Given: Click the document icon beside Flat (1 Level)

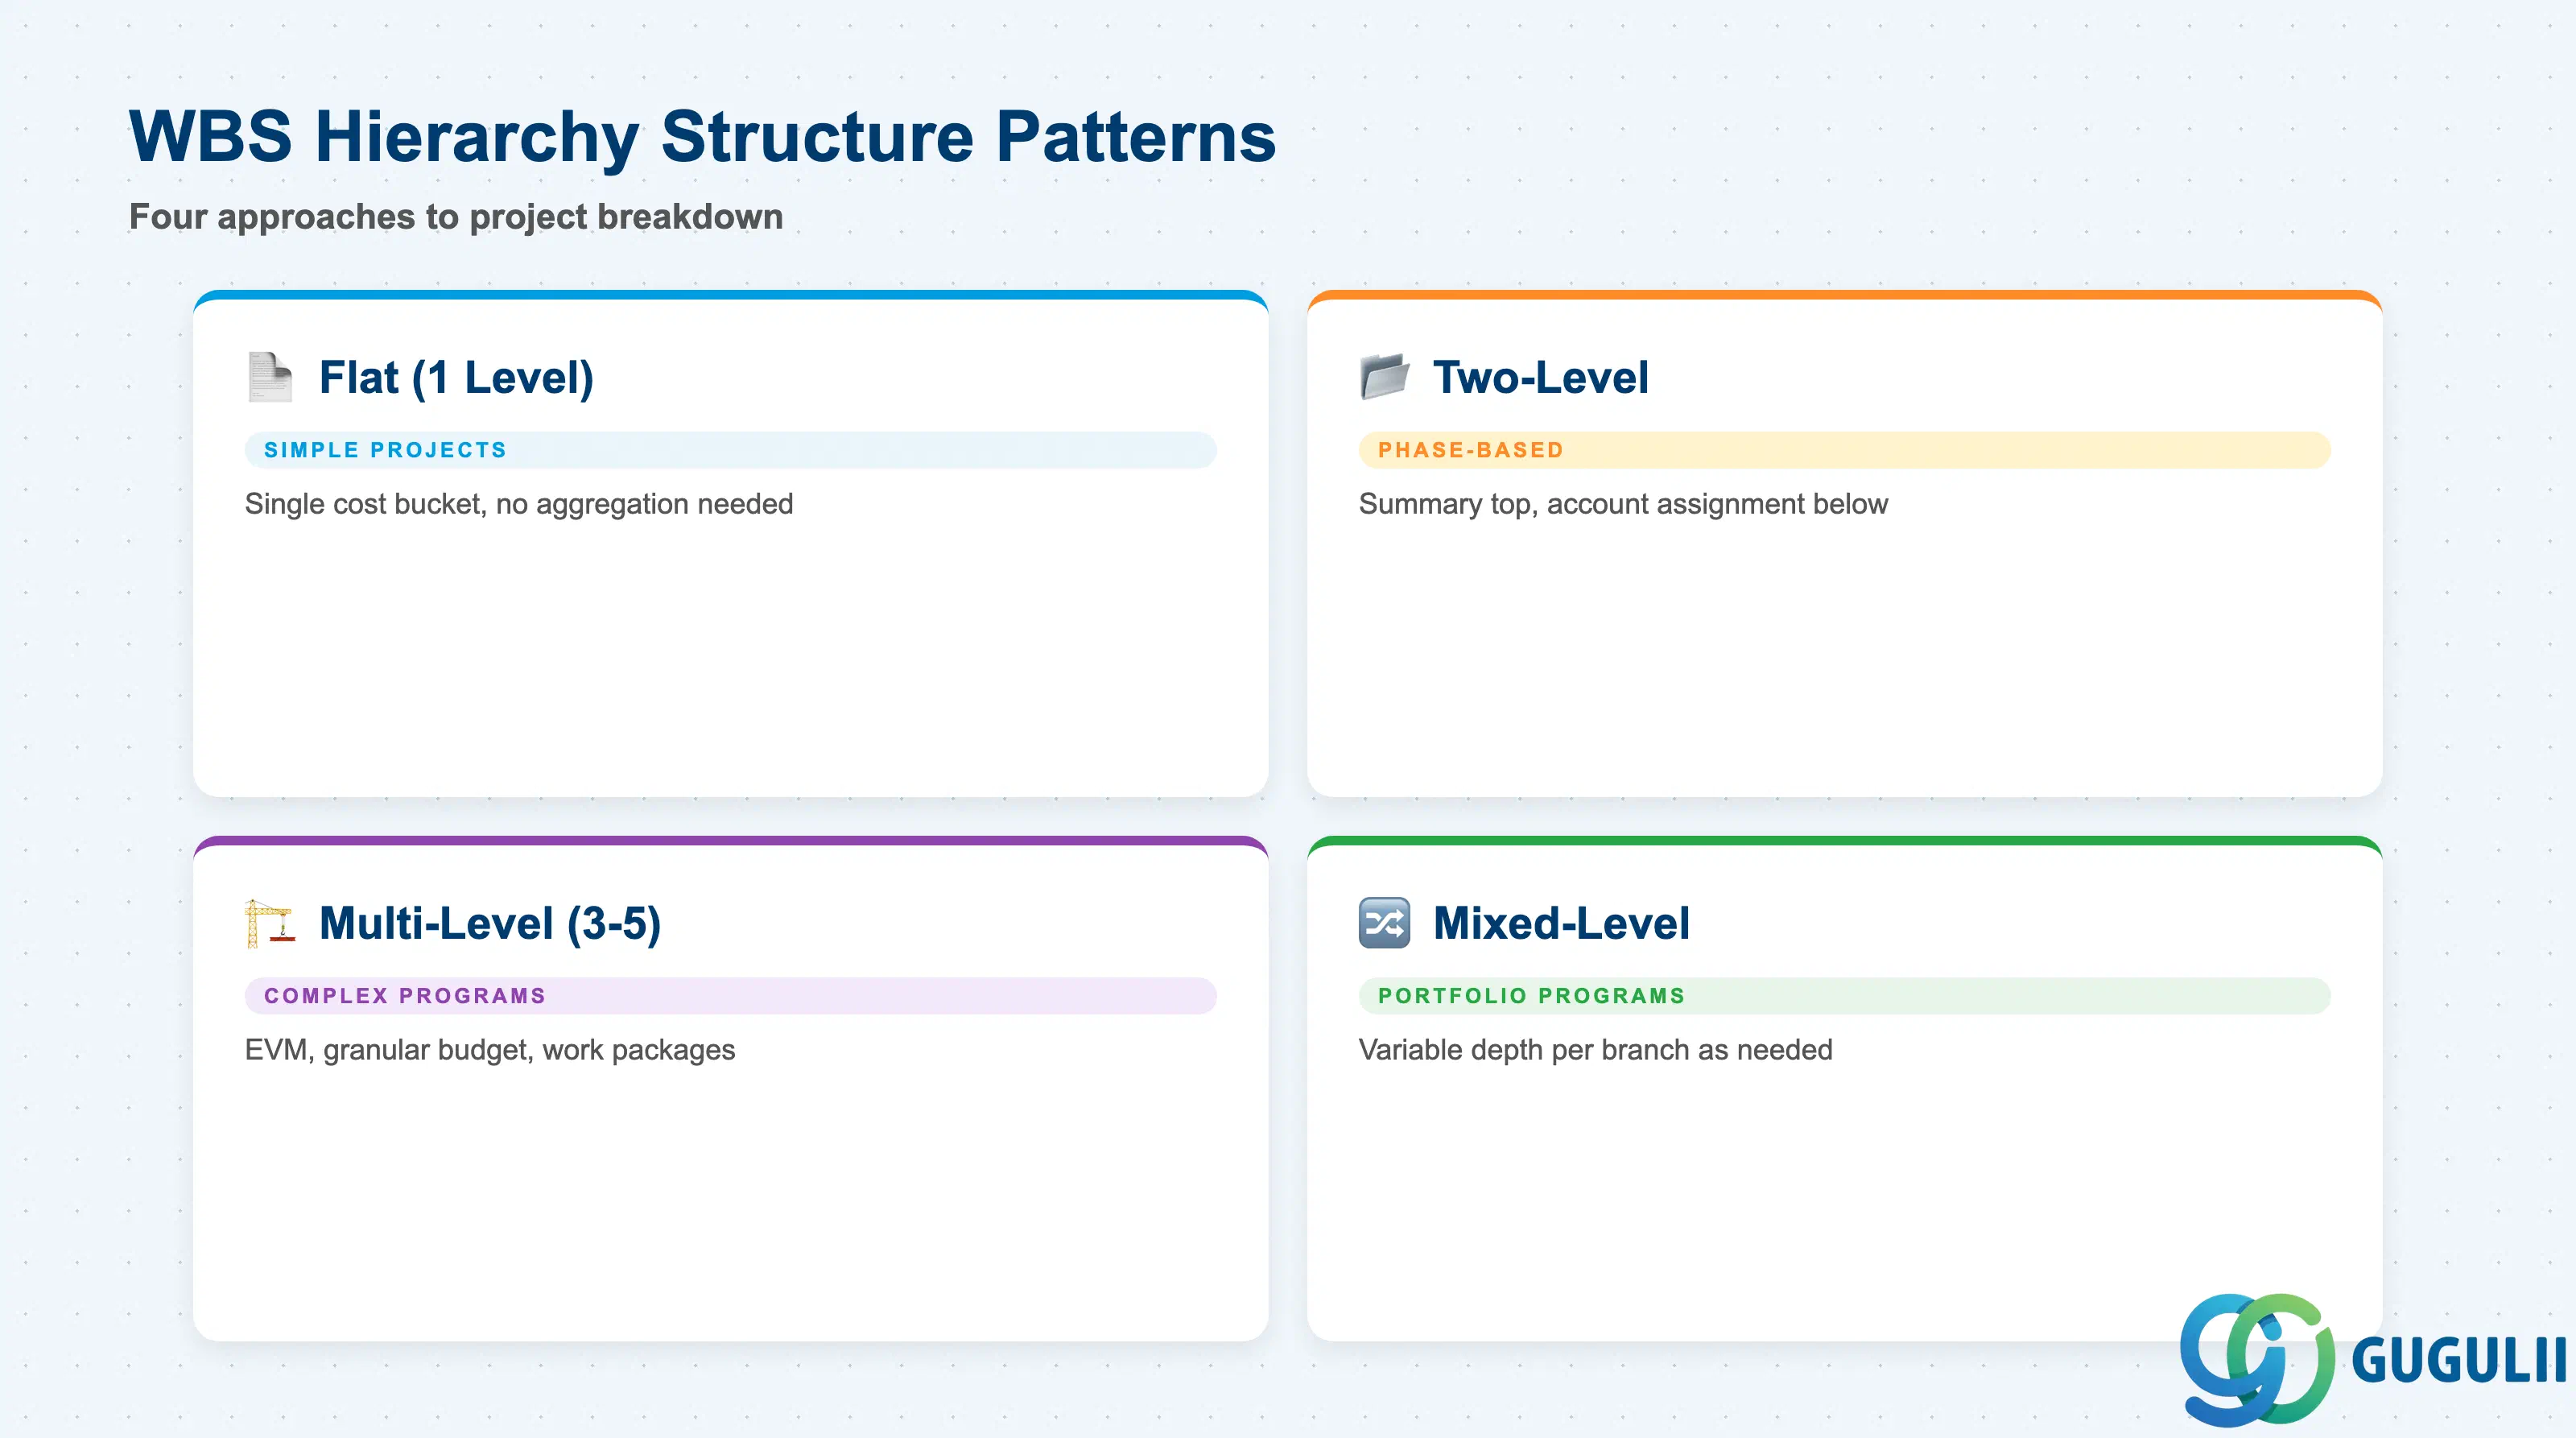Looking at the screenshot, I should 270,377.
